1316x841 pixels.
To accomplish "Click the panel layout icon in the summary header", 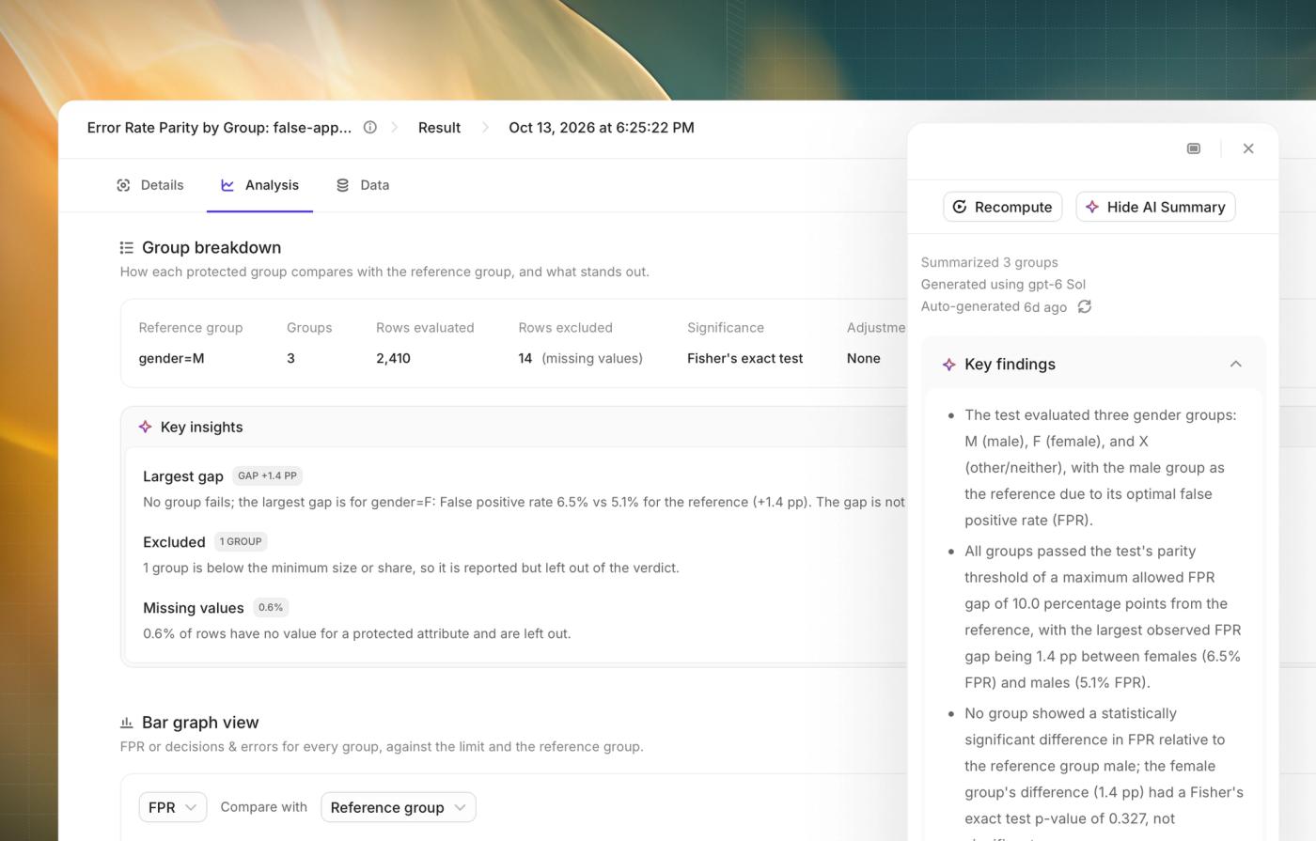I will 1194,148.
